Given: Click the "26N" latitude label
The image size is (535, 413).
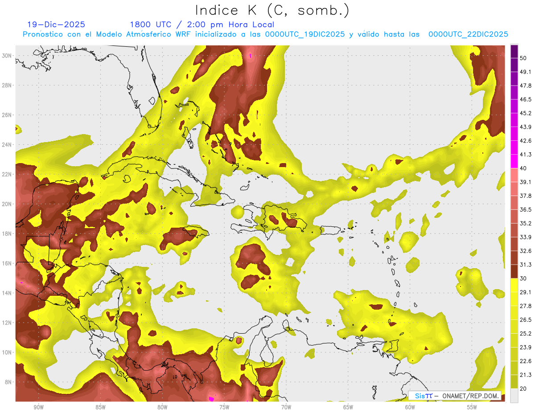Looking at the screenshot, I should pyautogui.click(x=7, y=115).
